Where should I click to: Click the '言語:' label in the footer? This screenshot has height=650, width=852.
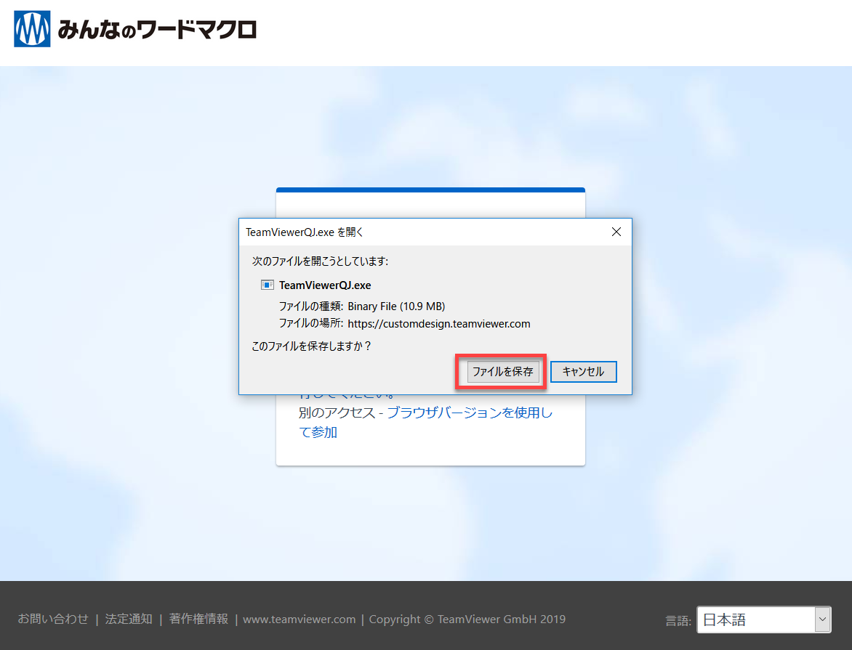pyautogui.click(x=678, y=621)
